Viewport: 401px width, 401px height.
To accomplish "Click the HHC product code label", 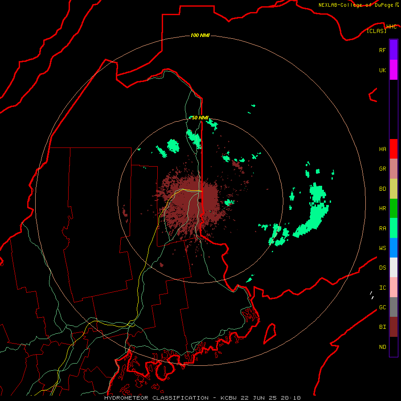I will pyautogui.click(x=391, y=27).
